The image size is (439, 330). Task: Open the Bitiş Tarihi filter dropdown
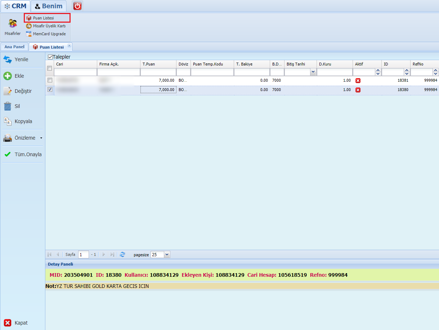(313, 72)
